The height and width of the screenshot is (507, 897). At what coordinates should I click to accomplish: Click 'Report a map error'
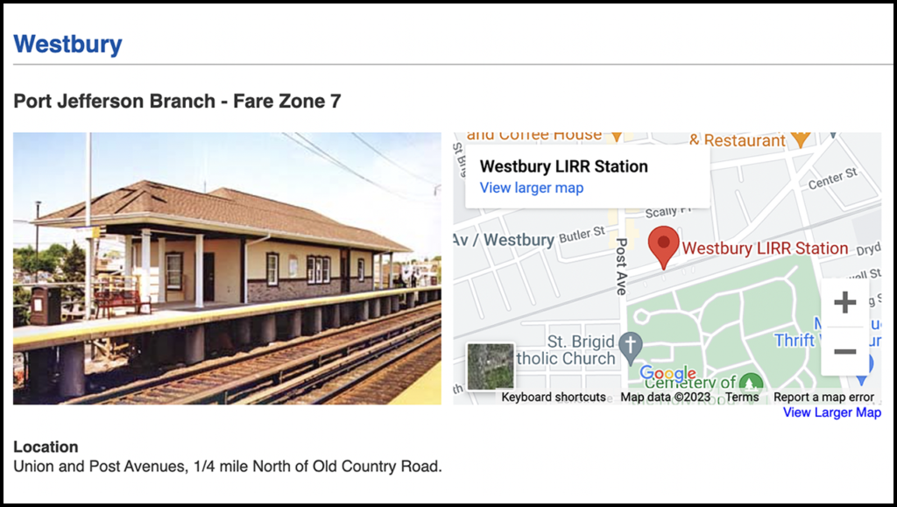[823, 397]
